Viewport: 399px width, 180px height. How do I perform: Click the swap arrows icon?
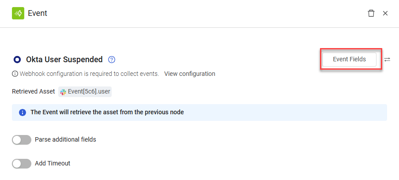point(387,60)
